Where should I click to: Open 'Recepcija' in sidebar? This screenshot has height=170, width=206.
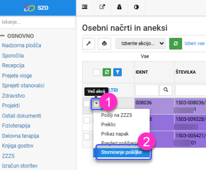tap(13, 66)
